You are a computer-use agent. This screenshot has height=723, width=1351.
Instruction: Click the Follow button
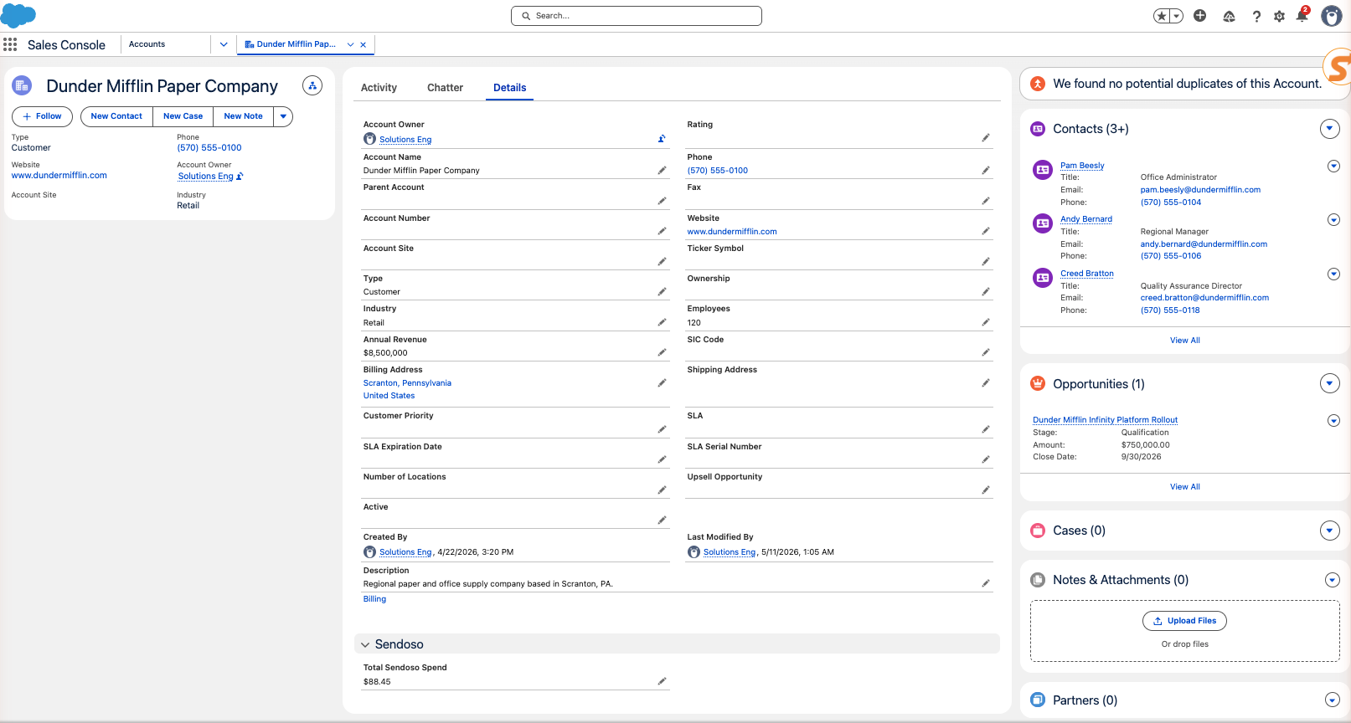(42, 116)
